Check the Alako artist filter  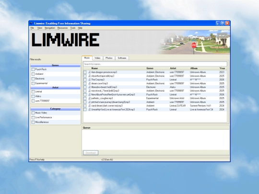click(x=33, y=96)
